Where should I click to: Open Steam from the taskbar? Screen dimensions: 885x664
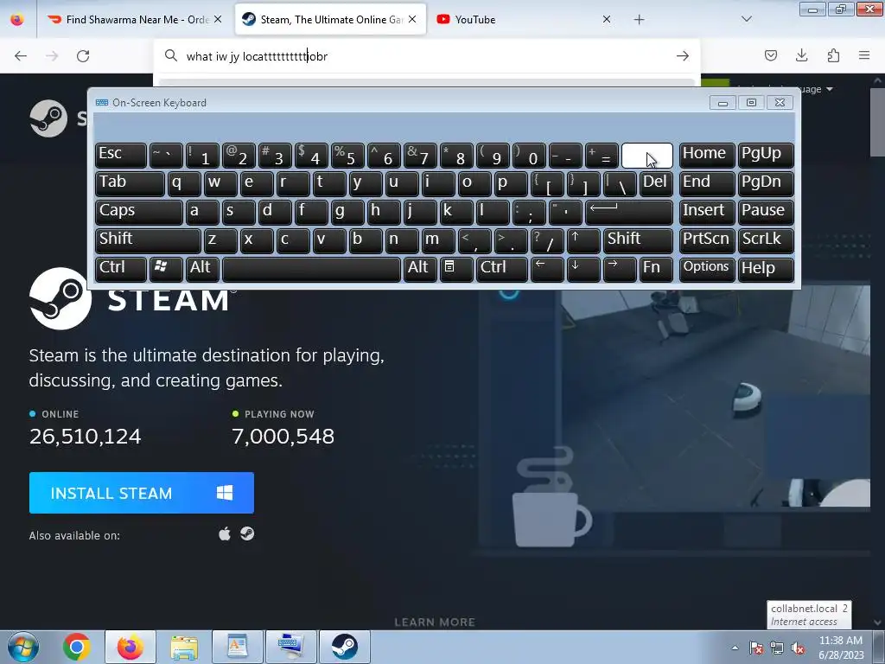[x=345, y=647]
